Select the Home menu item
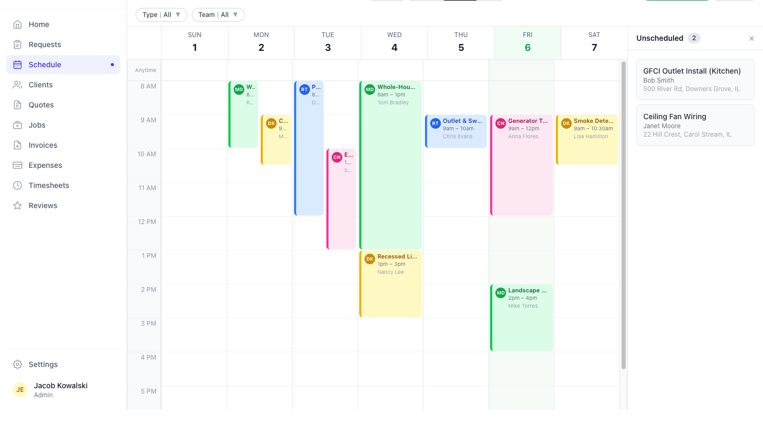 point(38,24)
